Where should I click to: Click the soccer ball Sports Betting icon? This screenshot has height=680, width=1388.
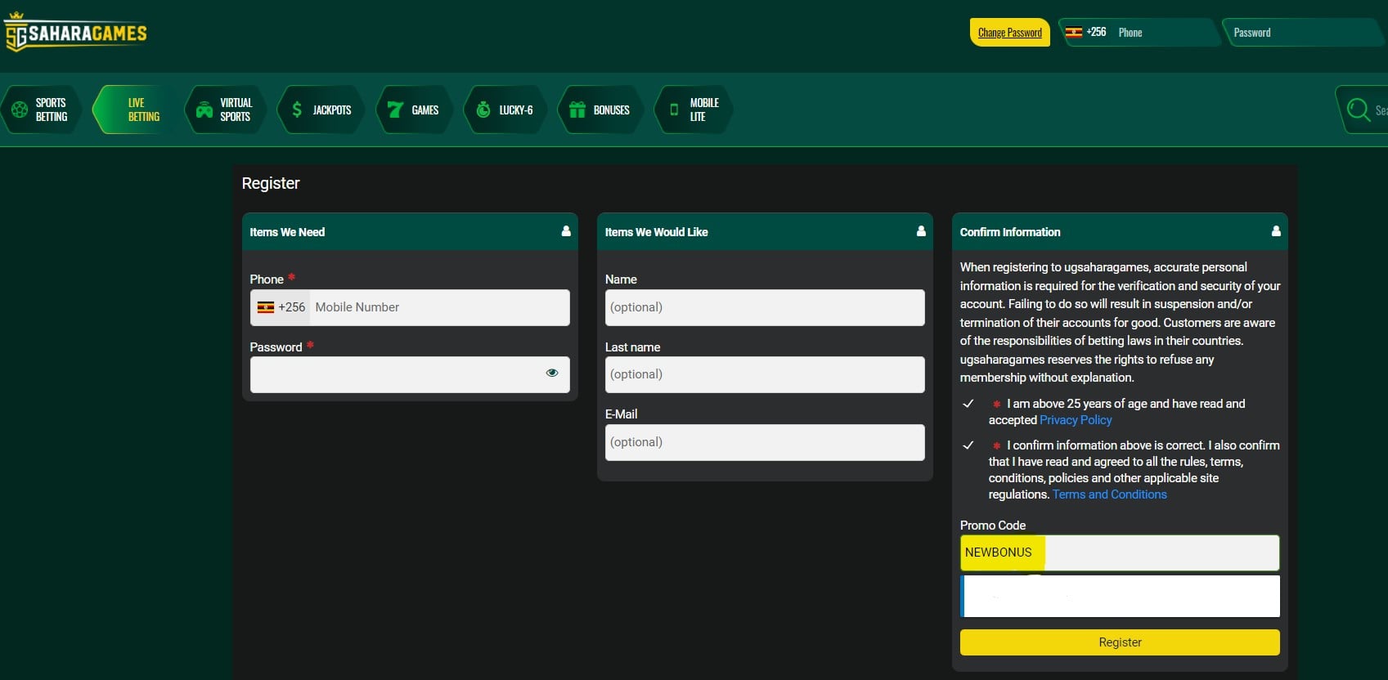(x=20, y=110)
